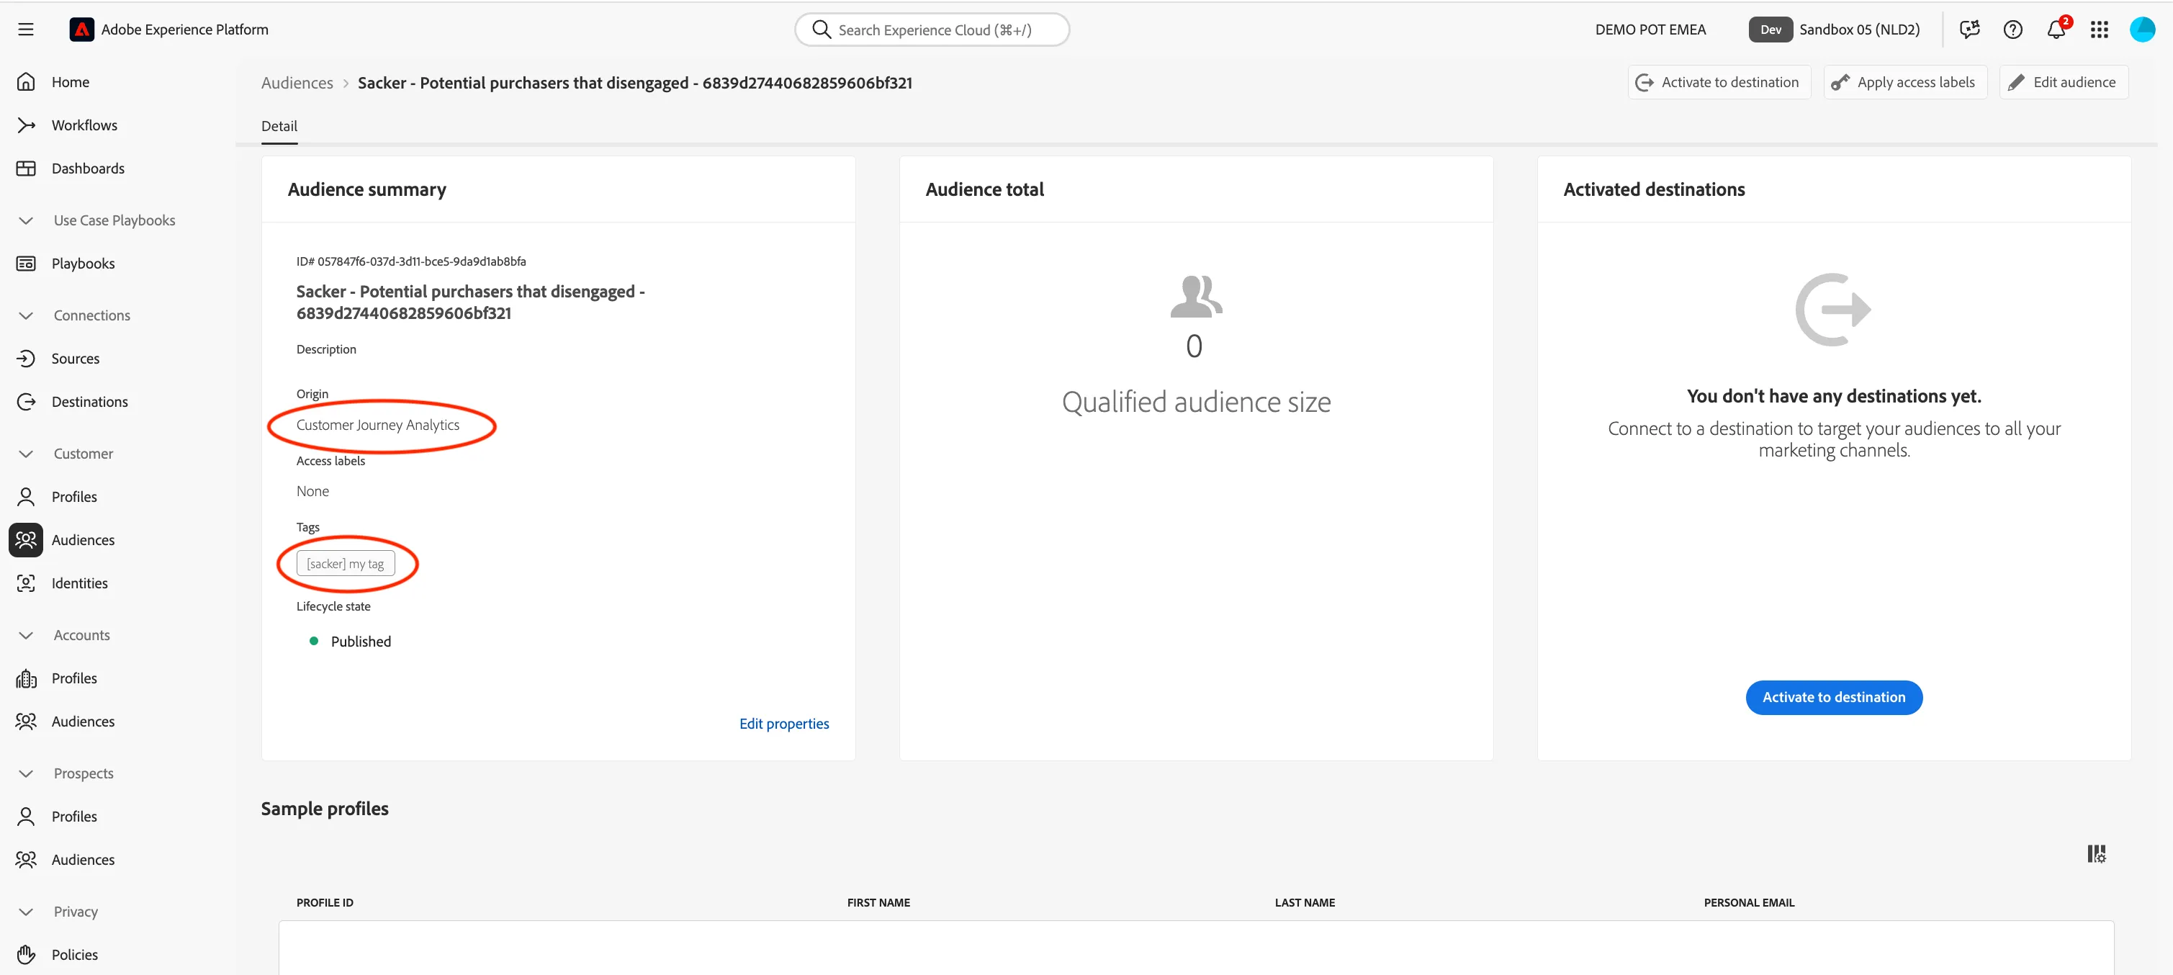
Task: Click the table column settings icon
Action: [x=2096, y=853]
